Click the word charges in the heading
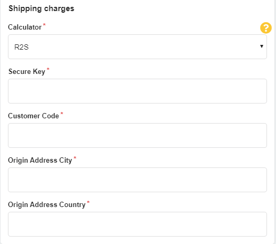Image resolution: width=276 pixels, height=244 pixels. [x=59, y=8]
